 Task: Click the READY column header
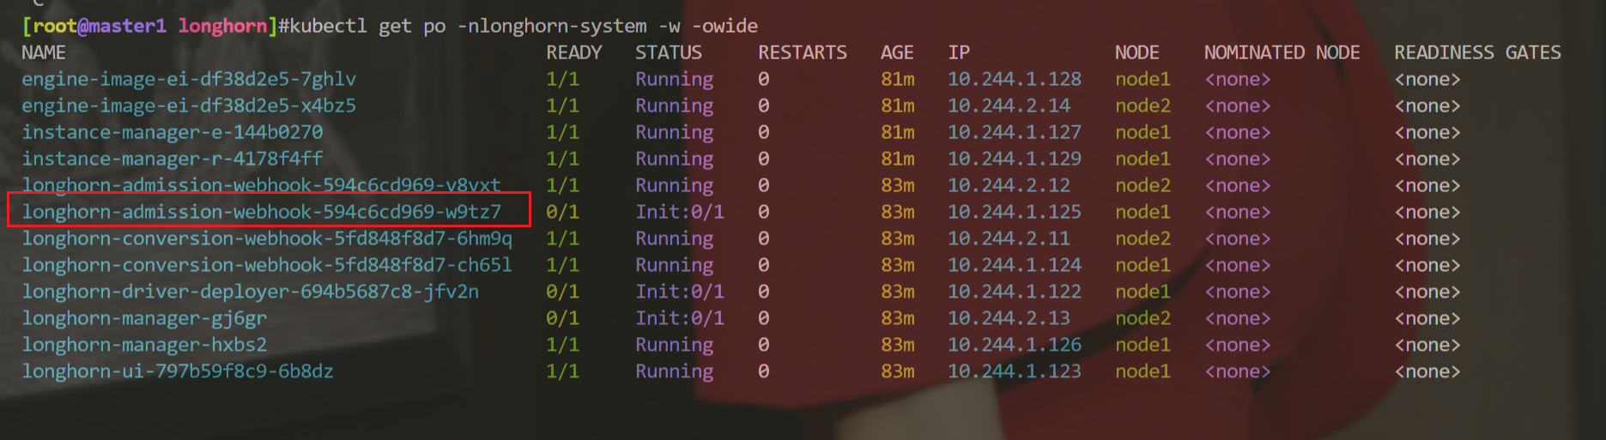point(574,53)
